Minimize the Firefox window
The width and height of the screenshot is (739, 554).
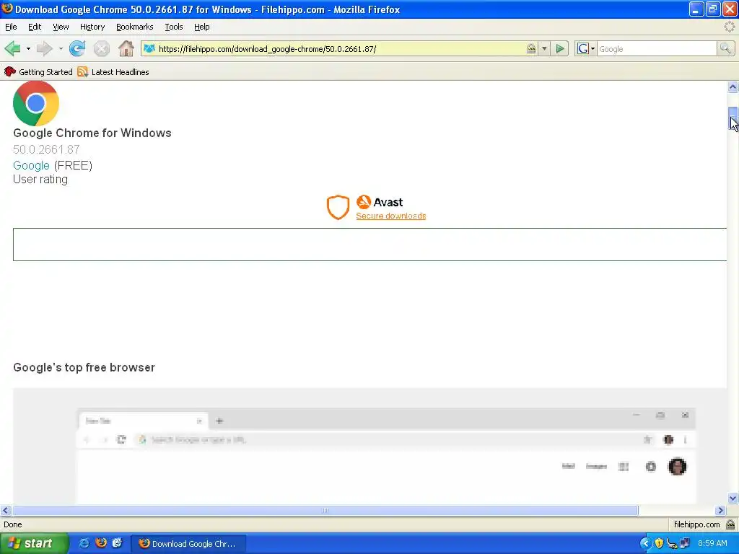click(696, 9)
